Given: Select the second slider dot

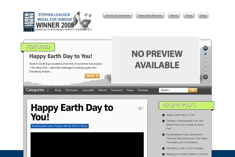Looking at the screenshot, I should [x=205, y=58].
